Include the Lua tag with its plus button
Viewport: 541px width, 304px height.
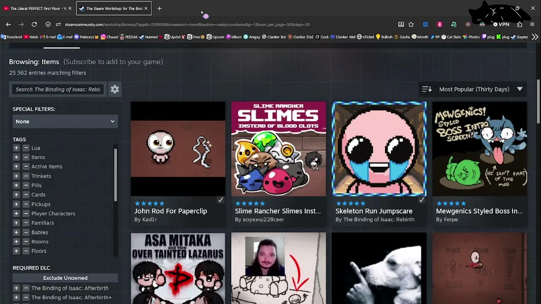16,148
